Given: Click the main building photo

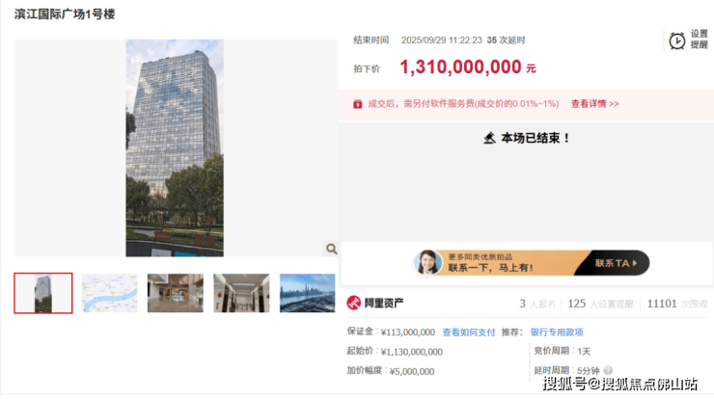Looking at the screenshot, I should pyautogui.click(x=175, y=147).
